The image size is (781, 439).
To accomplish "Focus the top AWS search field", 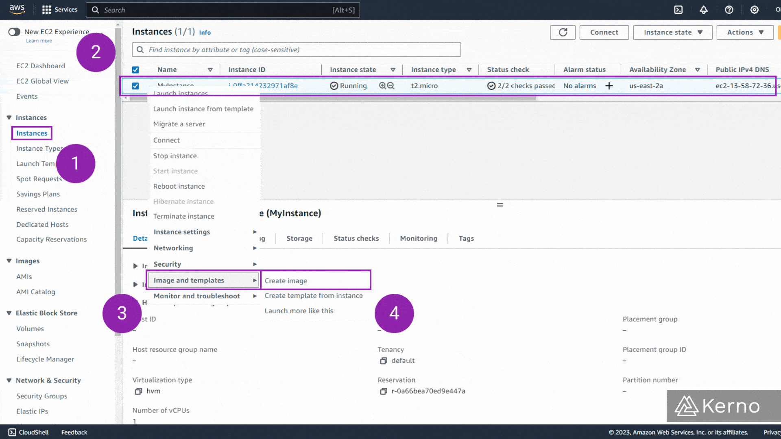I will pyautogui.click(x=223, y=10).
